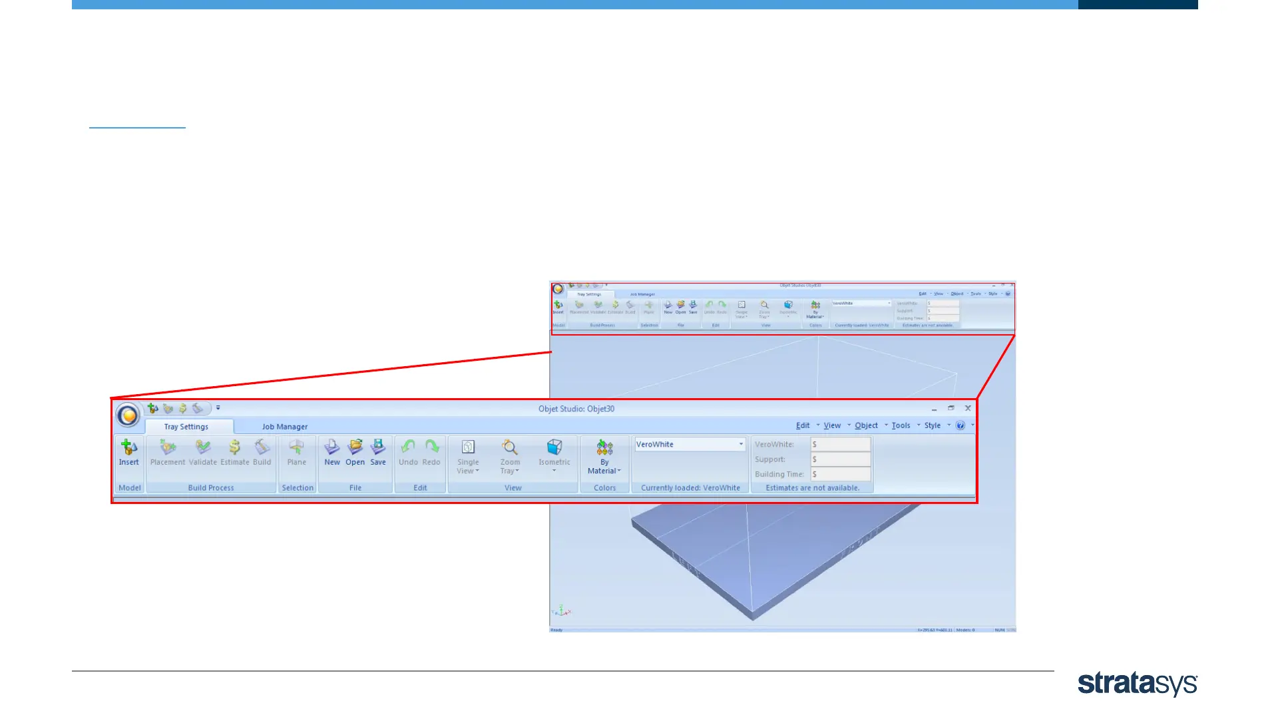Open the Object menu in enlarged ribbon
Image resolution: width=1278 pixels, height=719 pixels.
[867, 425]
